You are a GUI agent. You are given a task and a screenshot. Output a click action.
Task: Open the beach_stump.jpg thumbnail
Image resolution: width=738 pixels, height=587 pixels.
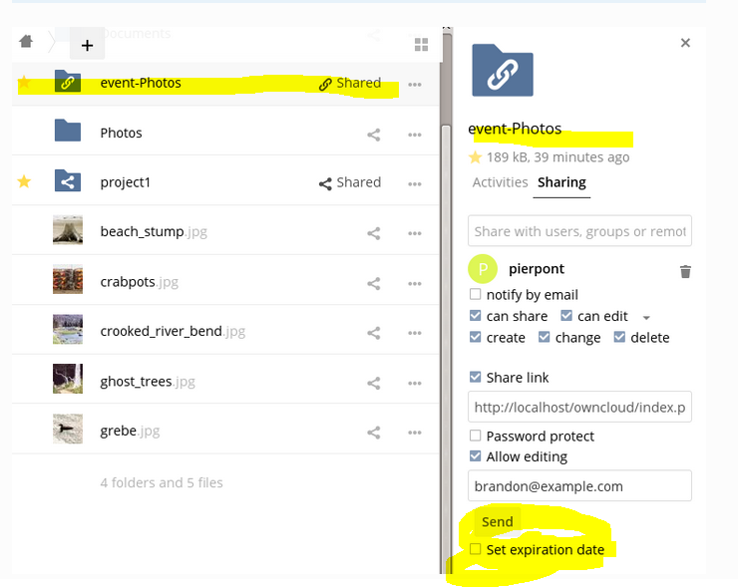click(x=68, y=231)
